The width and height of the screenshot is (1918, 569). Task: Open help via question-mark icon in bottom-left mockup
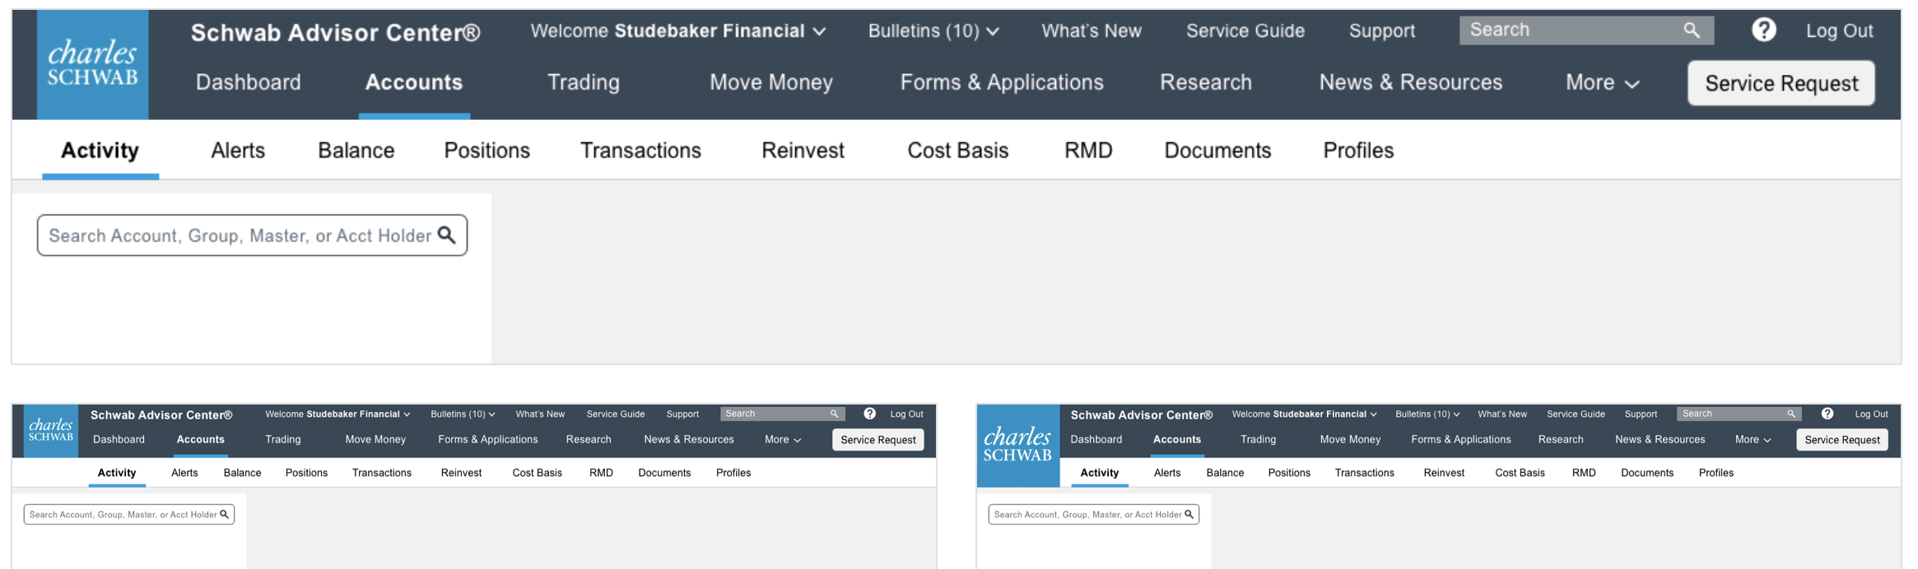pyautogui.click(x=869, y=414)
